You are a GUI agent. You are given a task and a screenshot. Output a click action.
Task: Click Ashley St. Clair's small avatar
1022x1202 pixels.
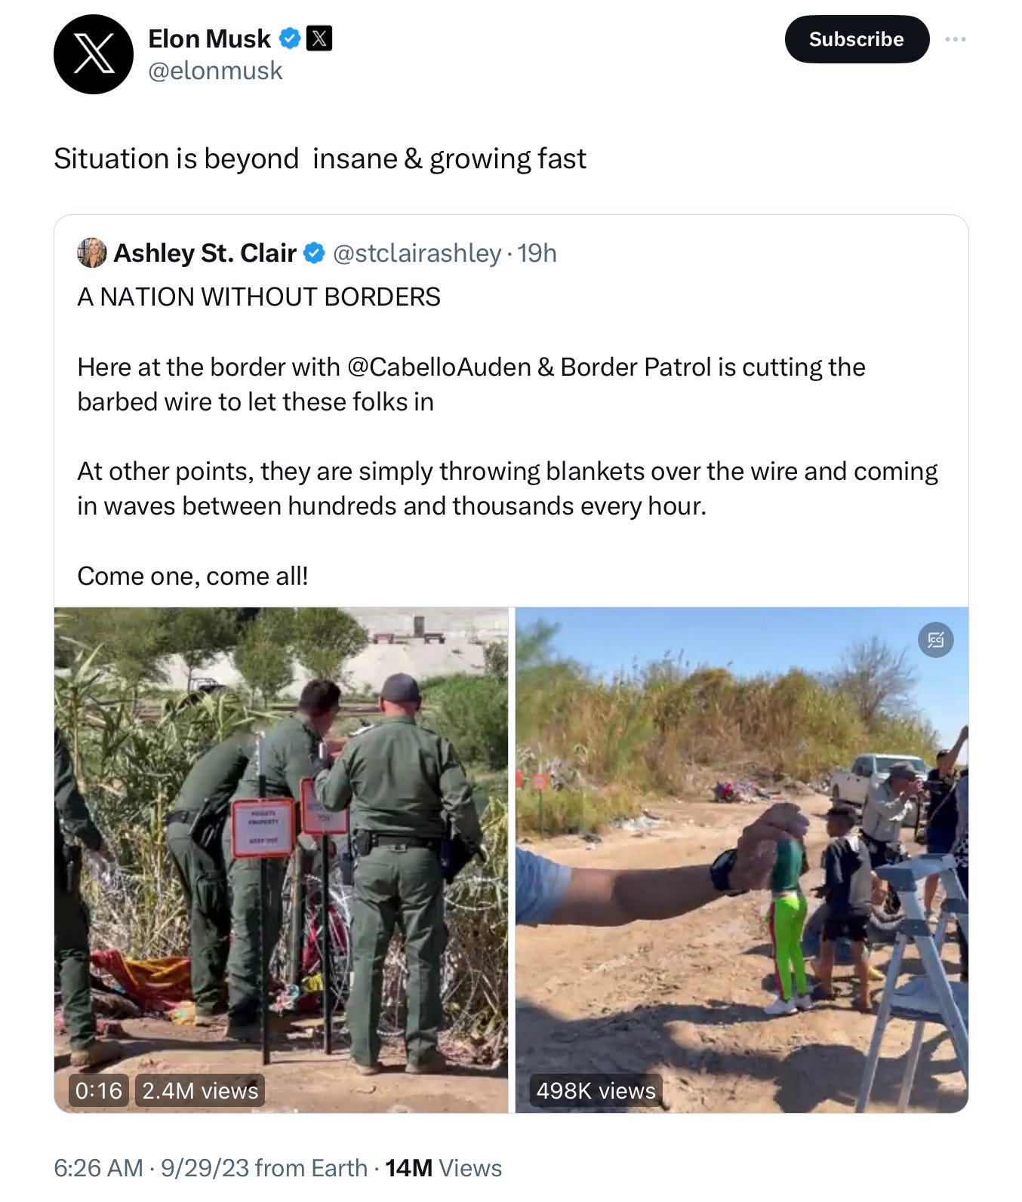click(x=92, y=253)
